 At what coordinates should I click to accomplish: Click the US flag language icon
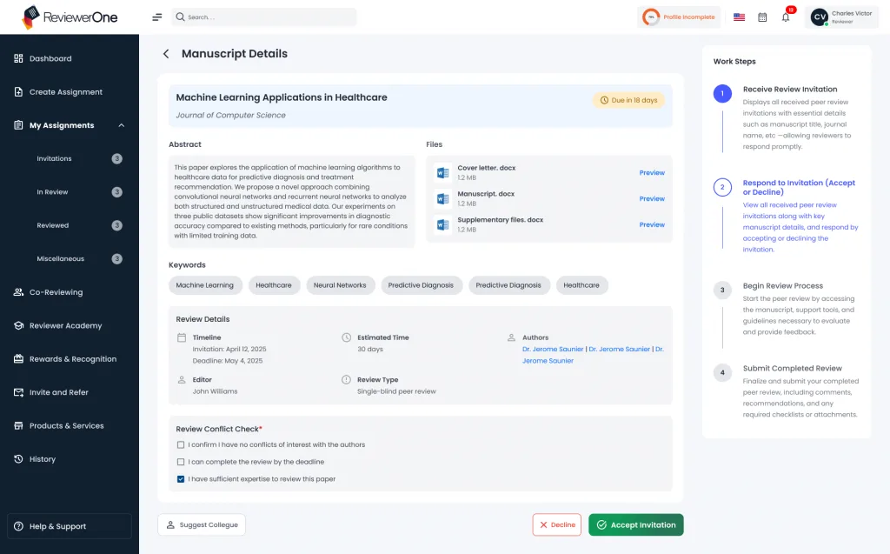pyautogui.click(x=739, y=17)
